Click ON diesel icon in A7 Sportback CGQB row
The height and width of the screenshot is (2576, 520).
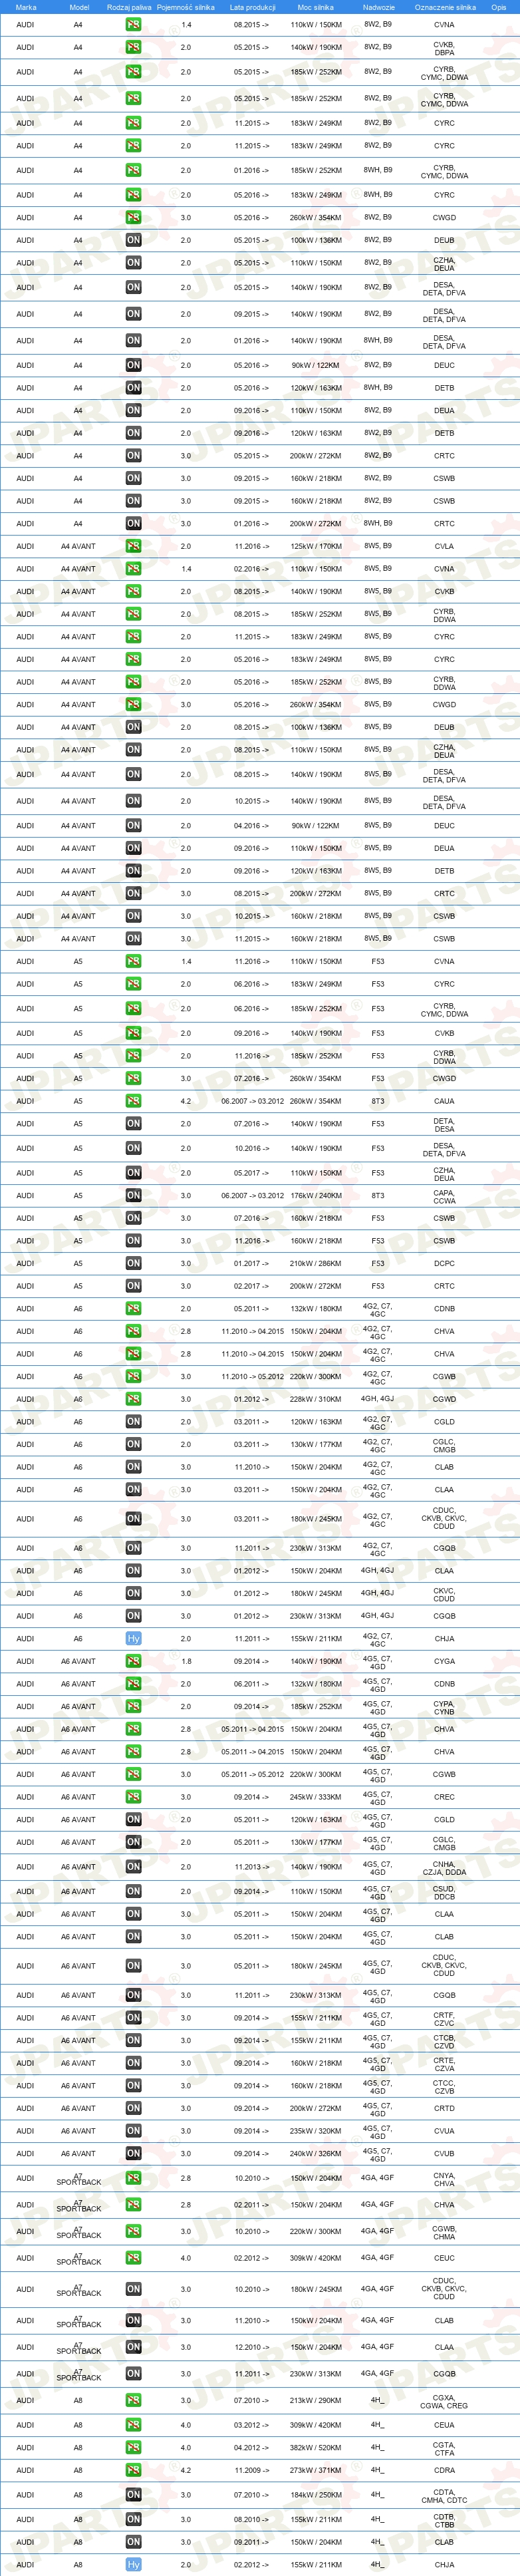(x=133, y=2373)
